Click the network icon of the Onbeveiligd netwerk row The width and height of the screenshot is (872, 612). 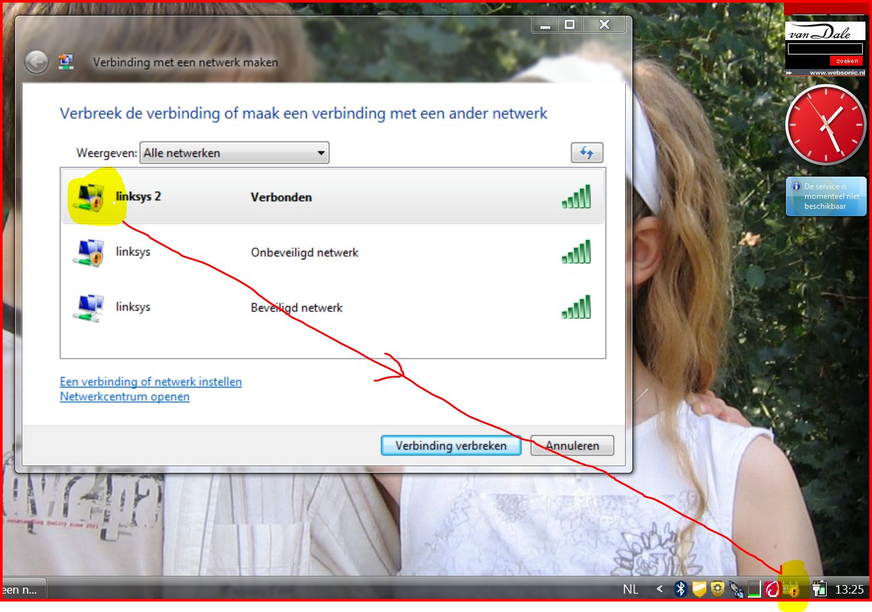pyautogui.click(x=89, y=252)
